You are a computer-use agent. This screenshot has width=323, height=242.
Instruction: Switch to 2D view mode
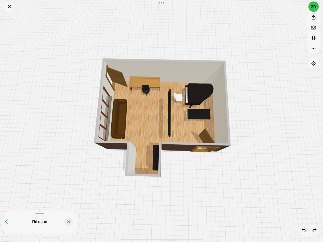pos(313,7)
